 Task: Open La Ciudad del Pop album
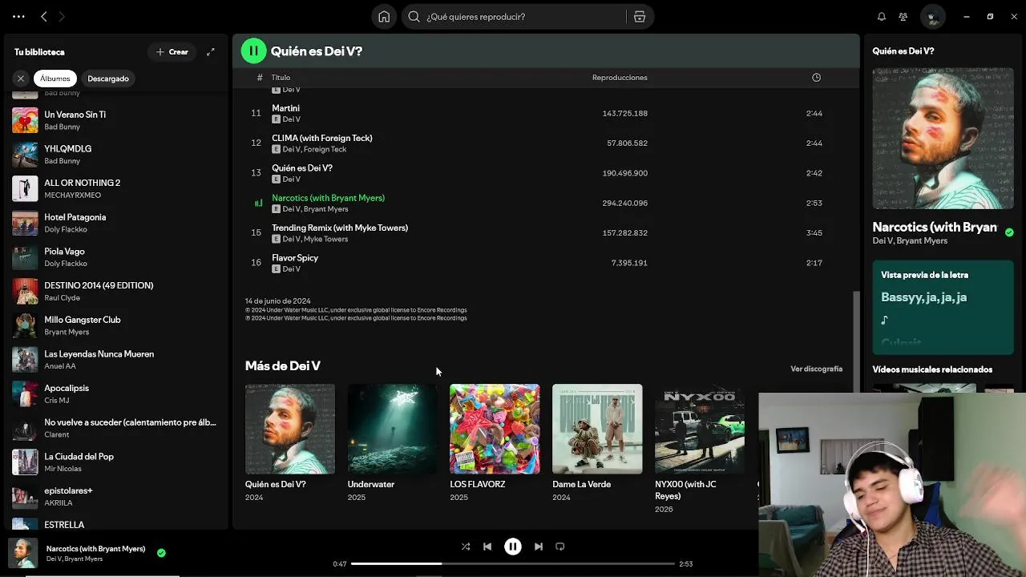tap(117, 462)
